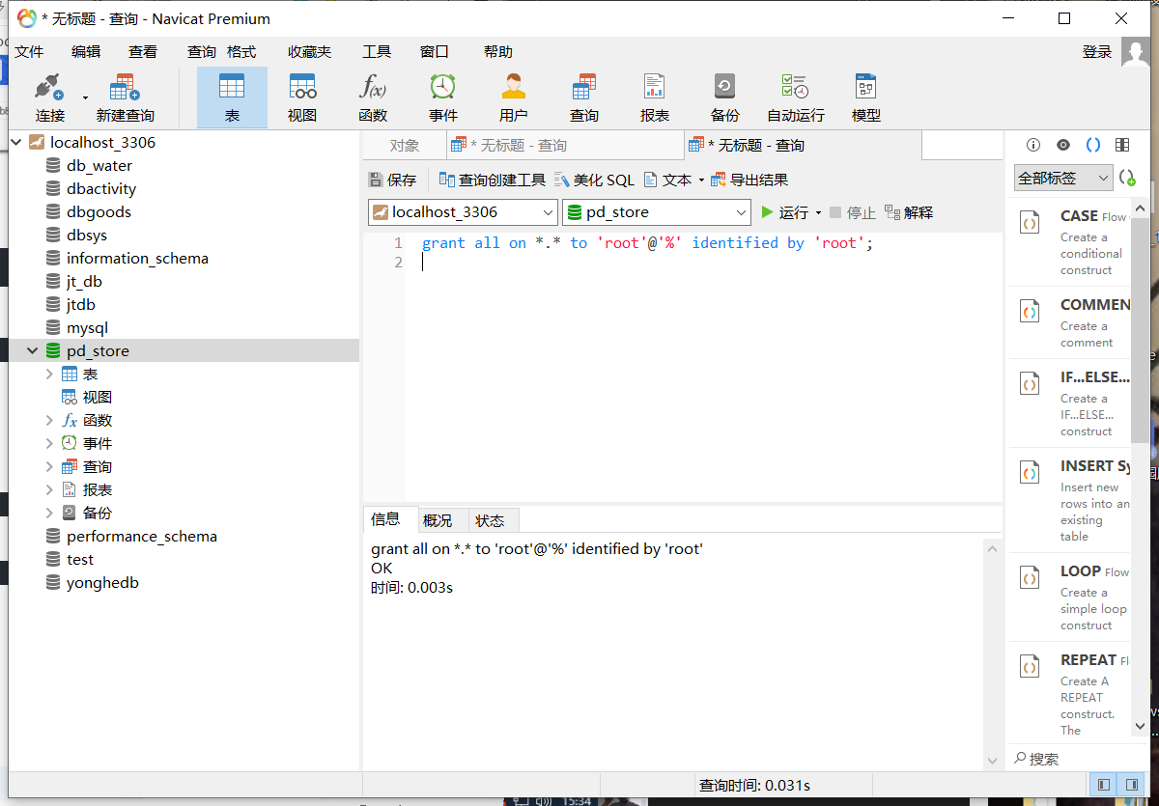Toggle the info panel icon at top right

(x=1032, y=144)
